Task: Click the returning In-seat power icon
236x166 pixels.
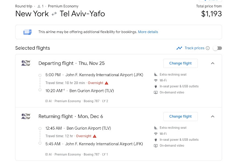Action: 156,140
